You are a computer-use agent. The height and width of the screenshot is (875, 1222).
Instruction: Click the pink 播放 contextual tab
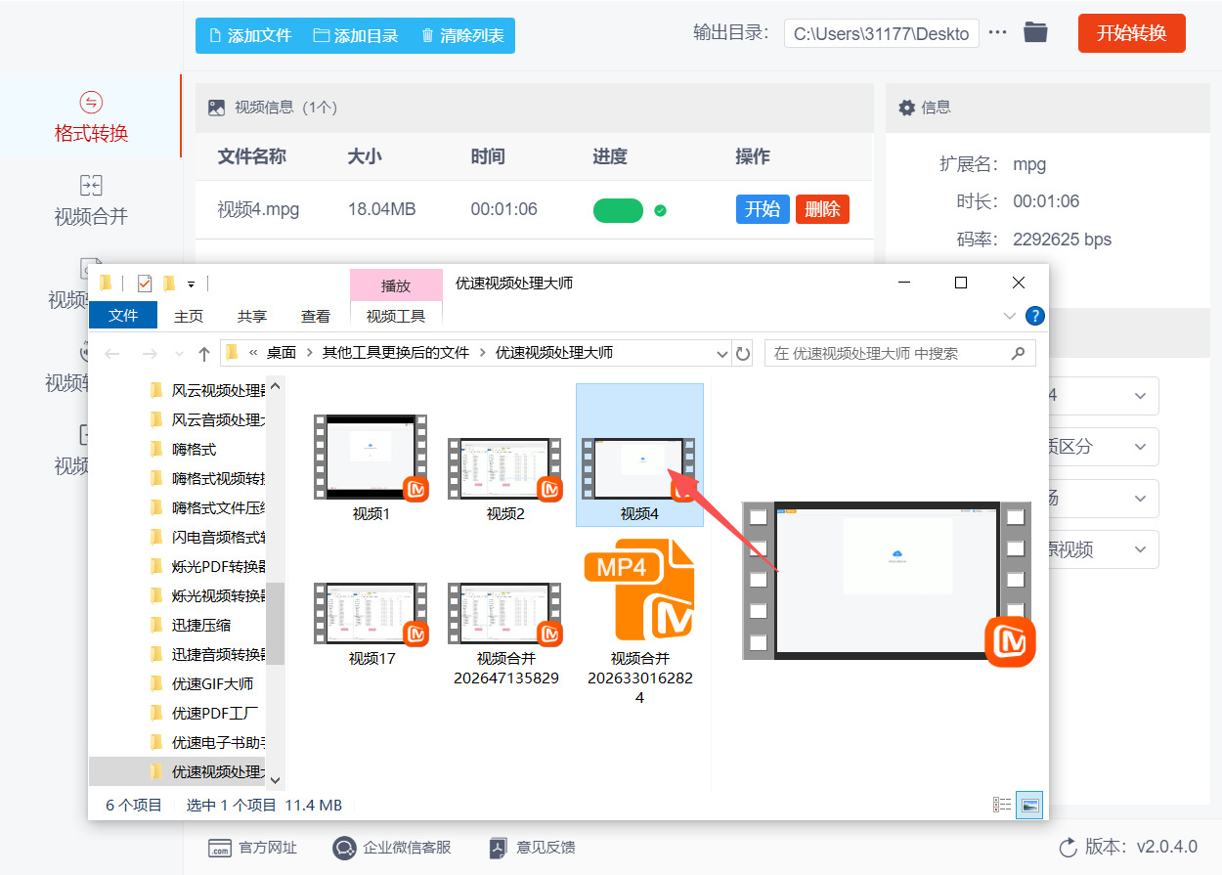(x=396, y=285)
